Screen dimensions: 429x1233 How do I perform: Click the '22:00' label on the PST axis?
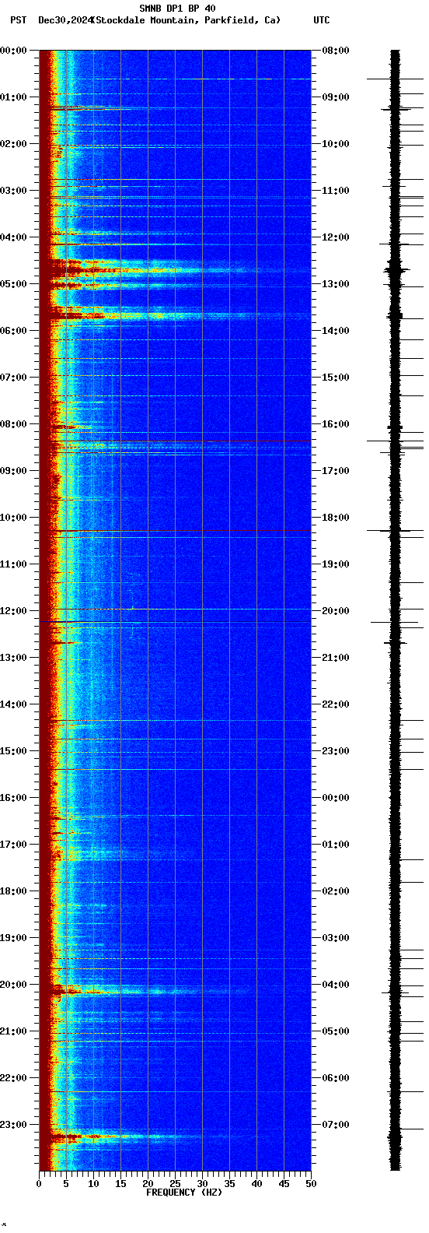(13, 1078)
